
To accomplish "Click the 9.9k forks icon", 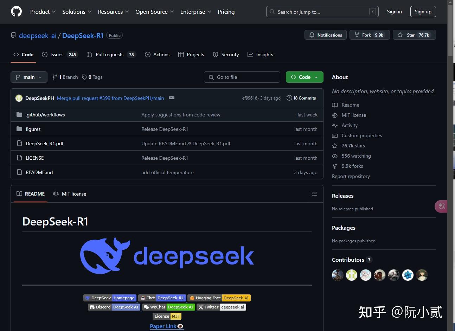I will coord(334,166).
